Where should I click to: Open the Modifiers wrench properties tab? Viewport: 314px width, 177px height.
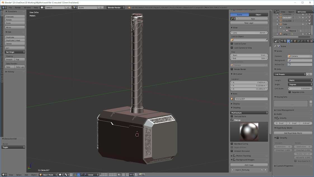pyautogui.click(x=302, y=41)
